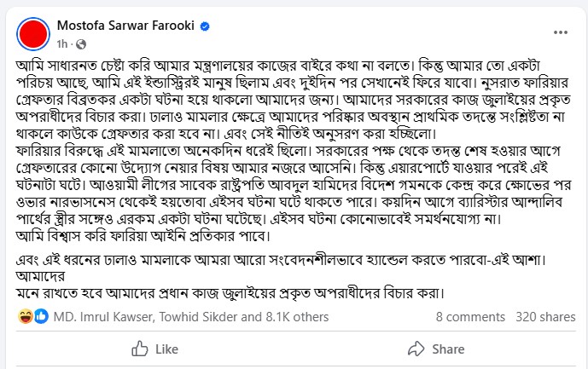Click the first Bengali paragraph of the post
This screenshot has height=369, width=588.
tap(294, 100)
